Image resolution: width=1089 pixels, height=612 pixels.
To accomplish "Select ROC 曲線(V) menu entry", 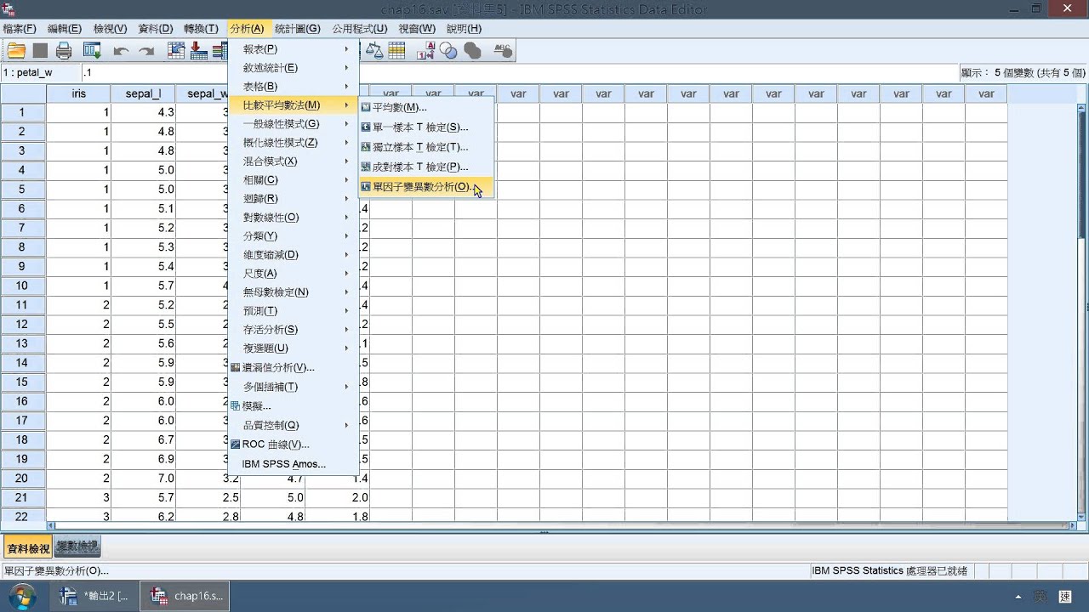I will click(294, 445).
